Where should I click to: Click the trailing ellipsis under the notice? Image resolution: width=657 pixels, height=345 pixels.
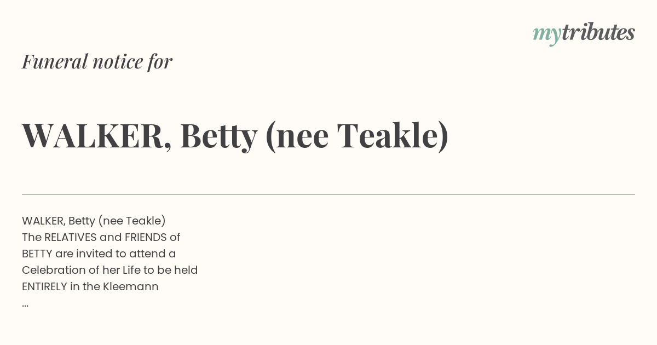pos(25,304)
